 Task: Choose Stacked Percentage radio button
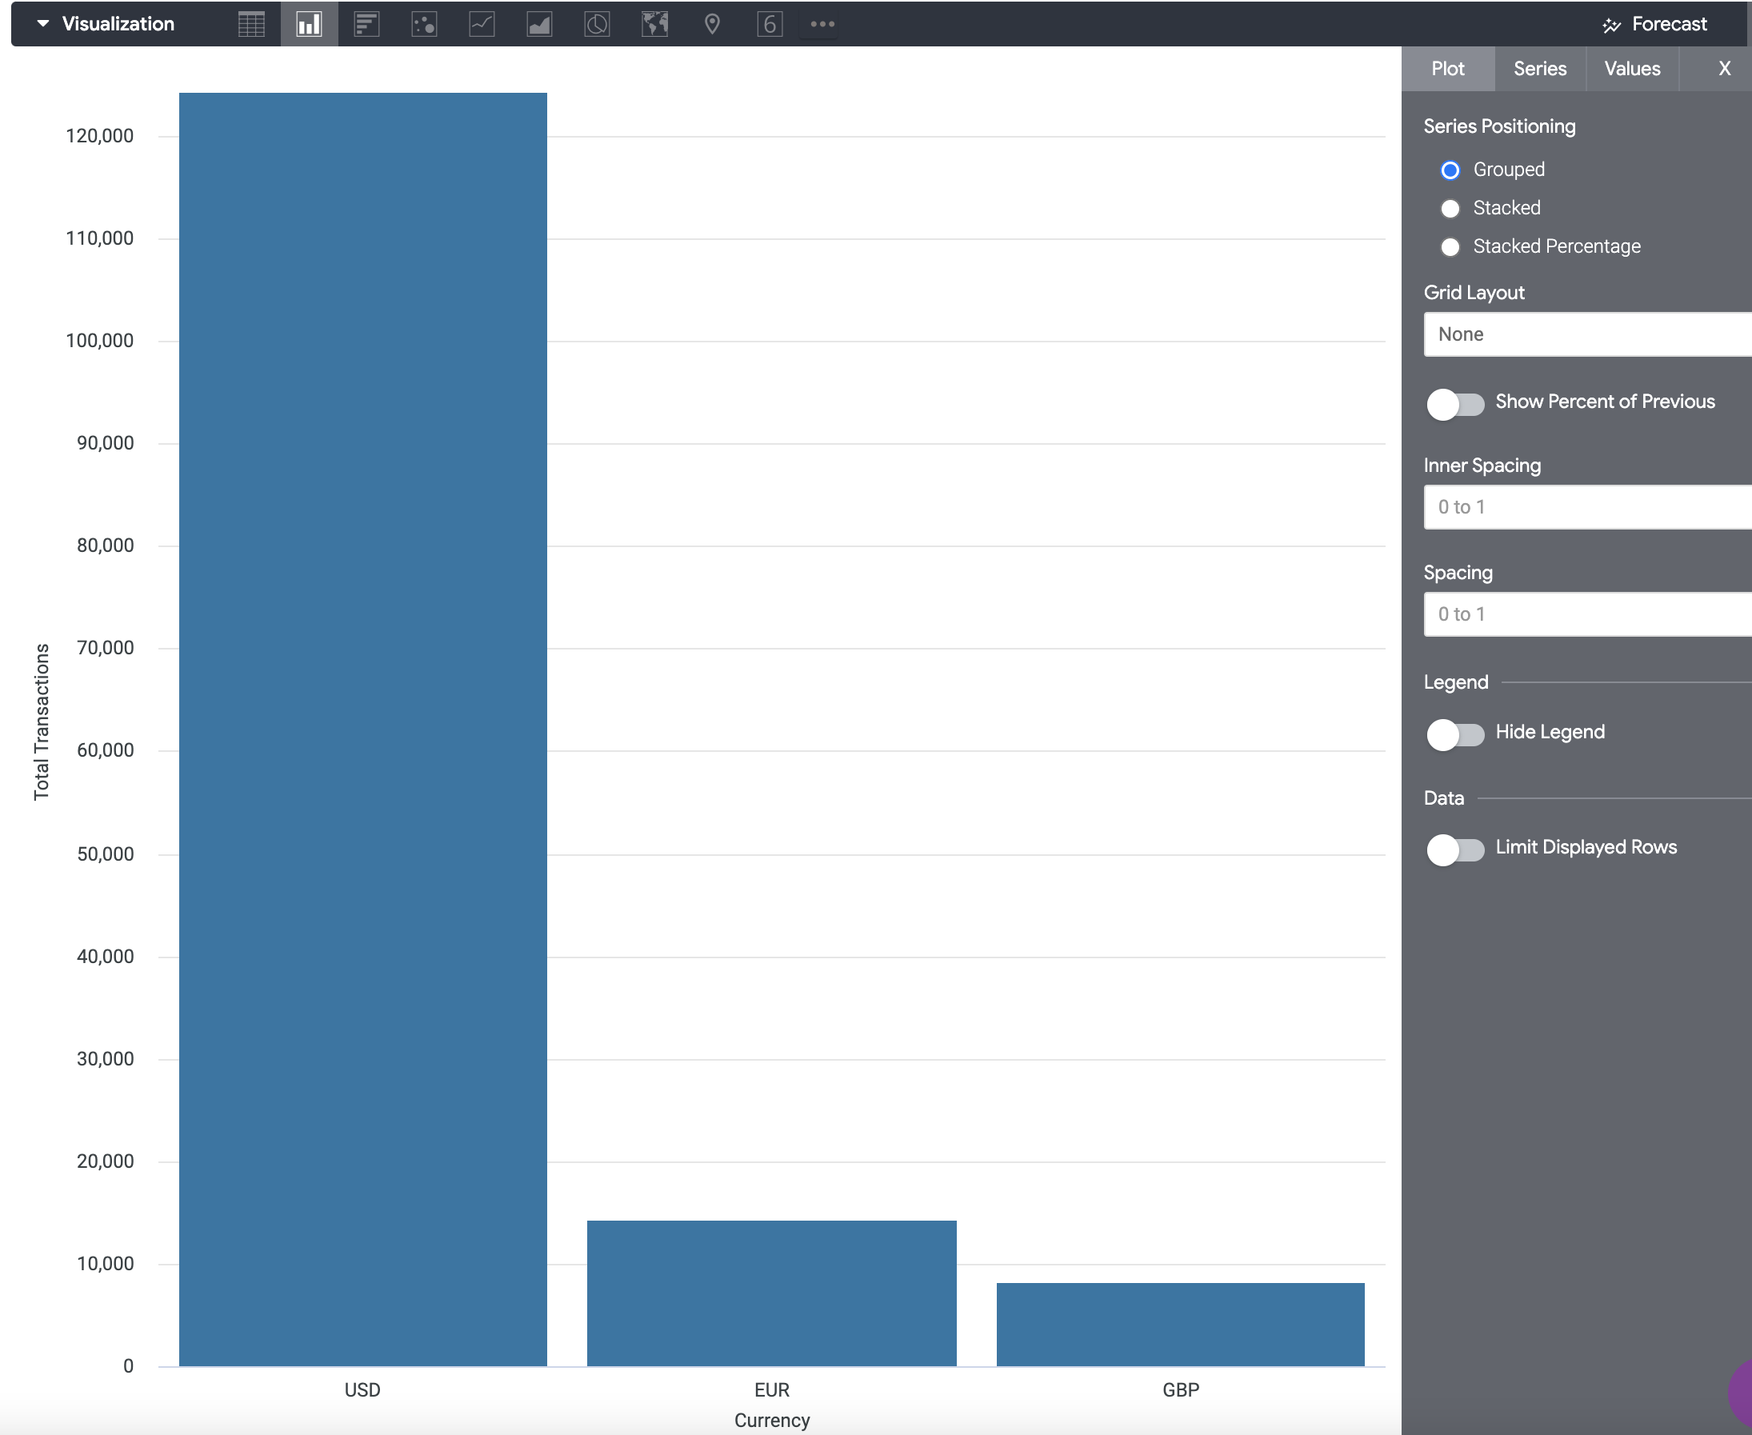click(x=1450, y=247)
